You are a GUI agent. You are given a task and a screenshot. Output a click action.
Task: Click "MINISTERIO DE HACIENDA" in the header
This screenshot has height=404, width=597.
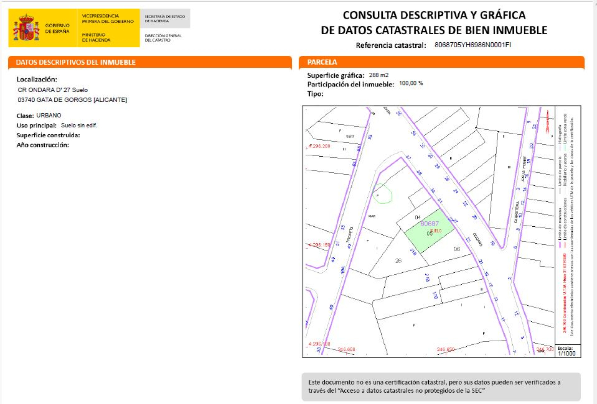tap(96, 37)
